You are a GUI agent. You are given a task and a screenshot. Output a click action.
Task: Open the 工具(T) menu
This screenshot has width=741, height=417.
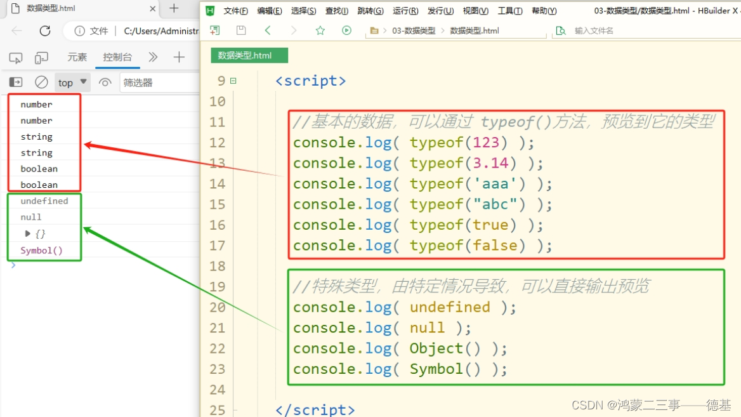pyautogui.click(x=510, y=10)
